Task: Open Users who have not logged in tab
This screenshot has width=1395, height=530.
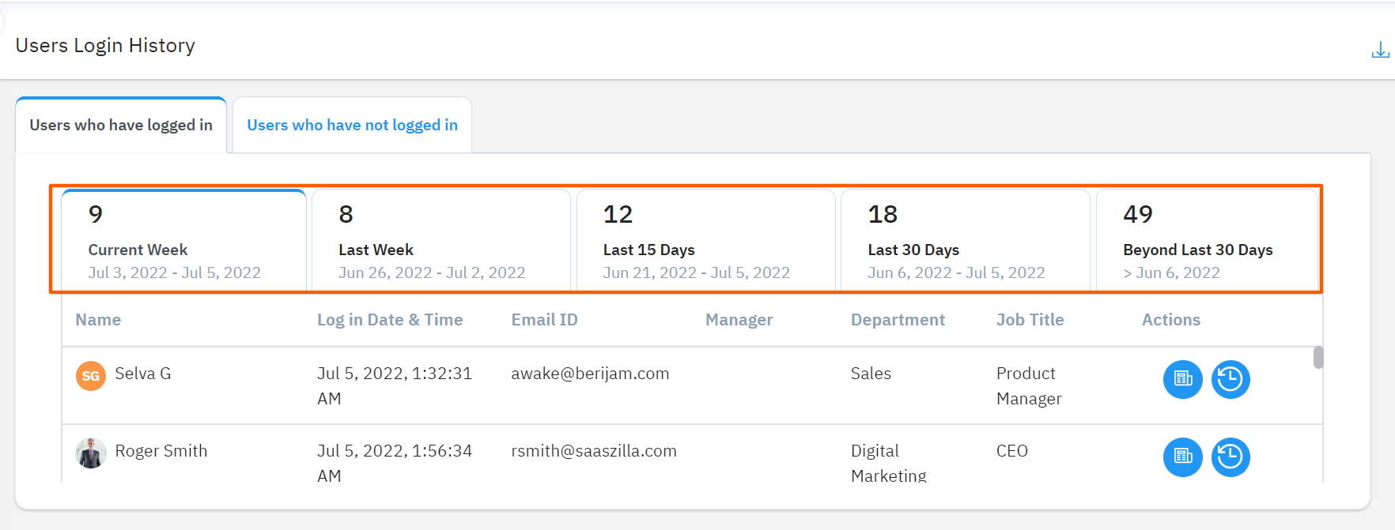Action: coord(352,125)
